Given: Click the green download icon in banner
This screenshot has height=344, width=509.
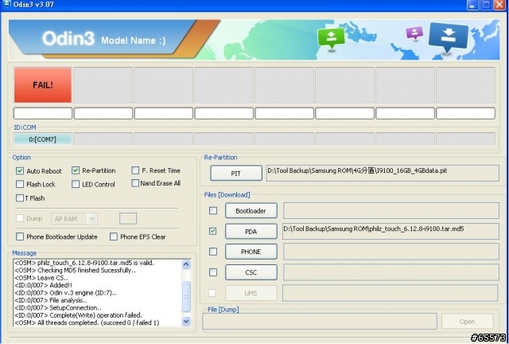Looking at the screenshot, I should click(x=328, y=37).
